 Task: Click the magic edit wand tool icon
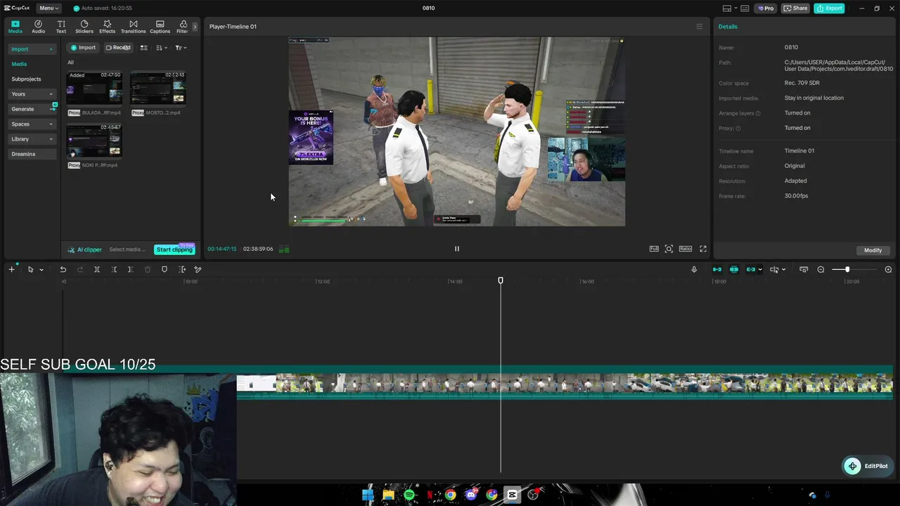[198, 270]
